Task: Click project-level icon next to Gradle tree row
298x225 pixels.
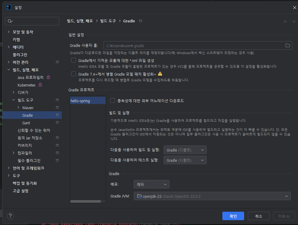Action: (x=57, y=115)
